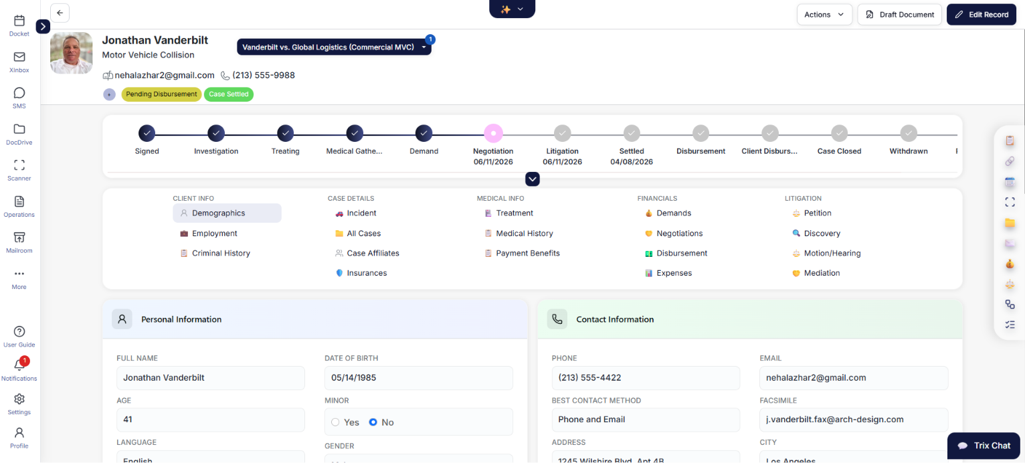Open DocDrive in the left sidebar

19,134
